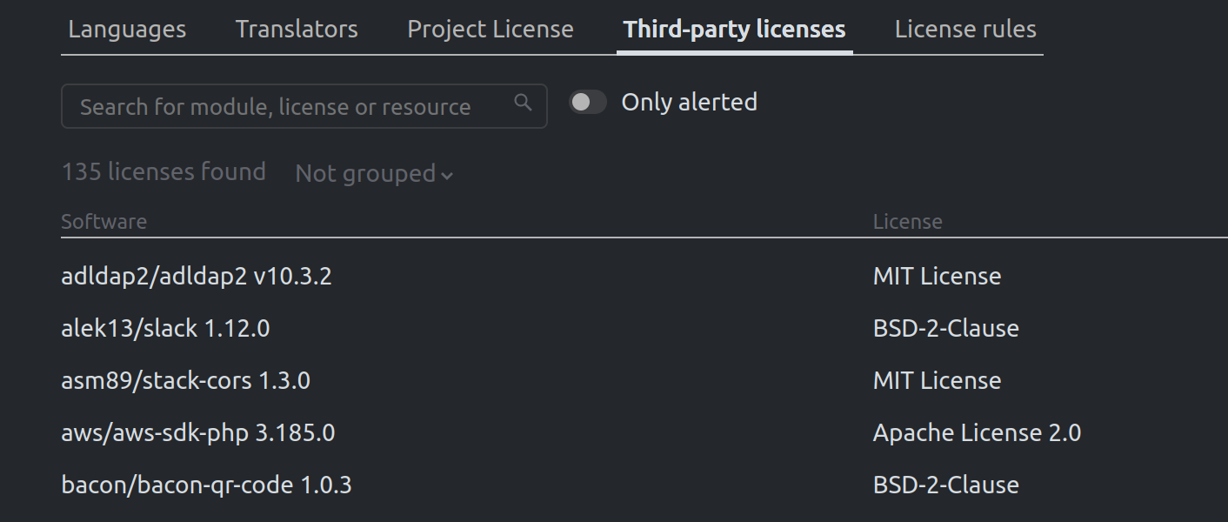
Task: Open the License rules tab
Action: tap(965, 30)
